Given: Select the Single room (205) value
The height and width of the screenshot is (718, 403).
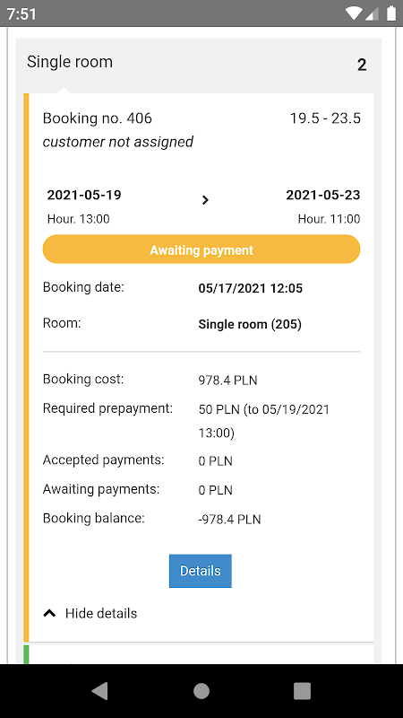Looking at the screenshot, I should coord(250,325).
